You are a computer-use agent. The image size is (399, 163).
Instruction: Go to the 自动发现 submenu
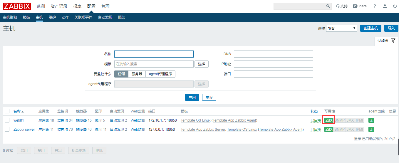click(105, 17)
